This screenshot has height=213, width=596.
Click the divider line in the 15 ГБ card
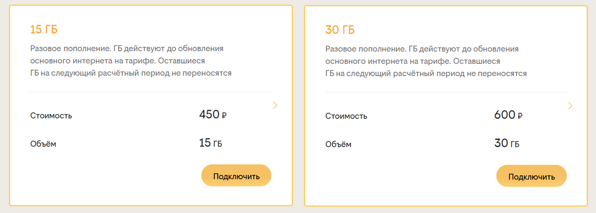pyautogui.click(x=151, y=92)
